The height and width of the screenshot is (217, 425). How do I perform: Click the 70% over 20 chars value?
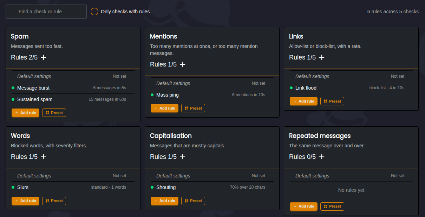[x=248, y=187]
